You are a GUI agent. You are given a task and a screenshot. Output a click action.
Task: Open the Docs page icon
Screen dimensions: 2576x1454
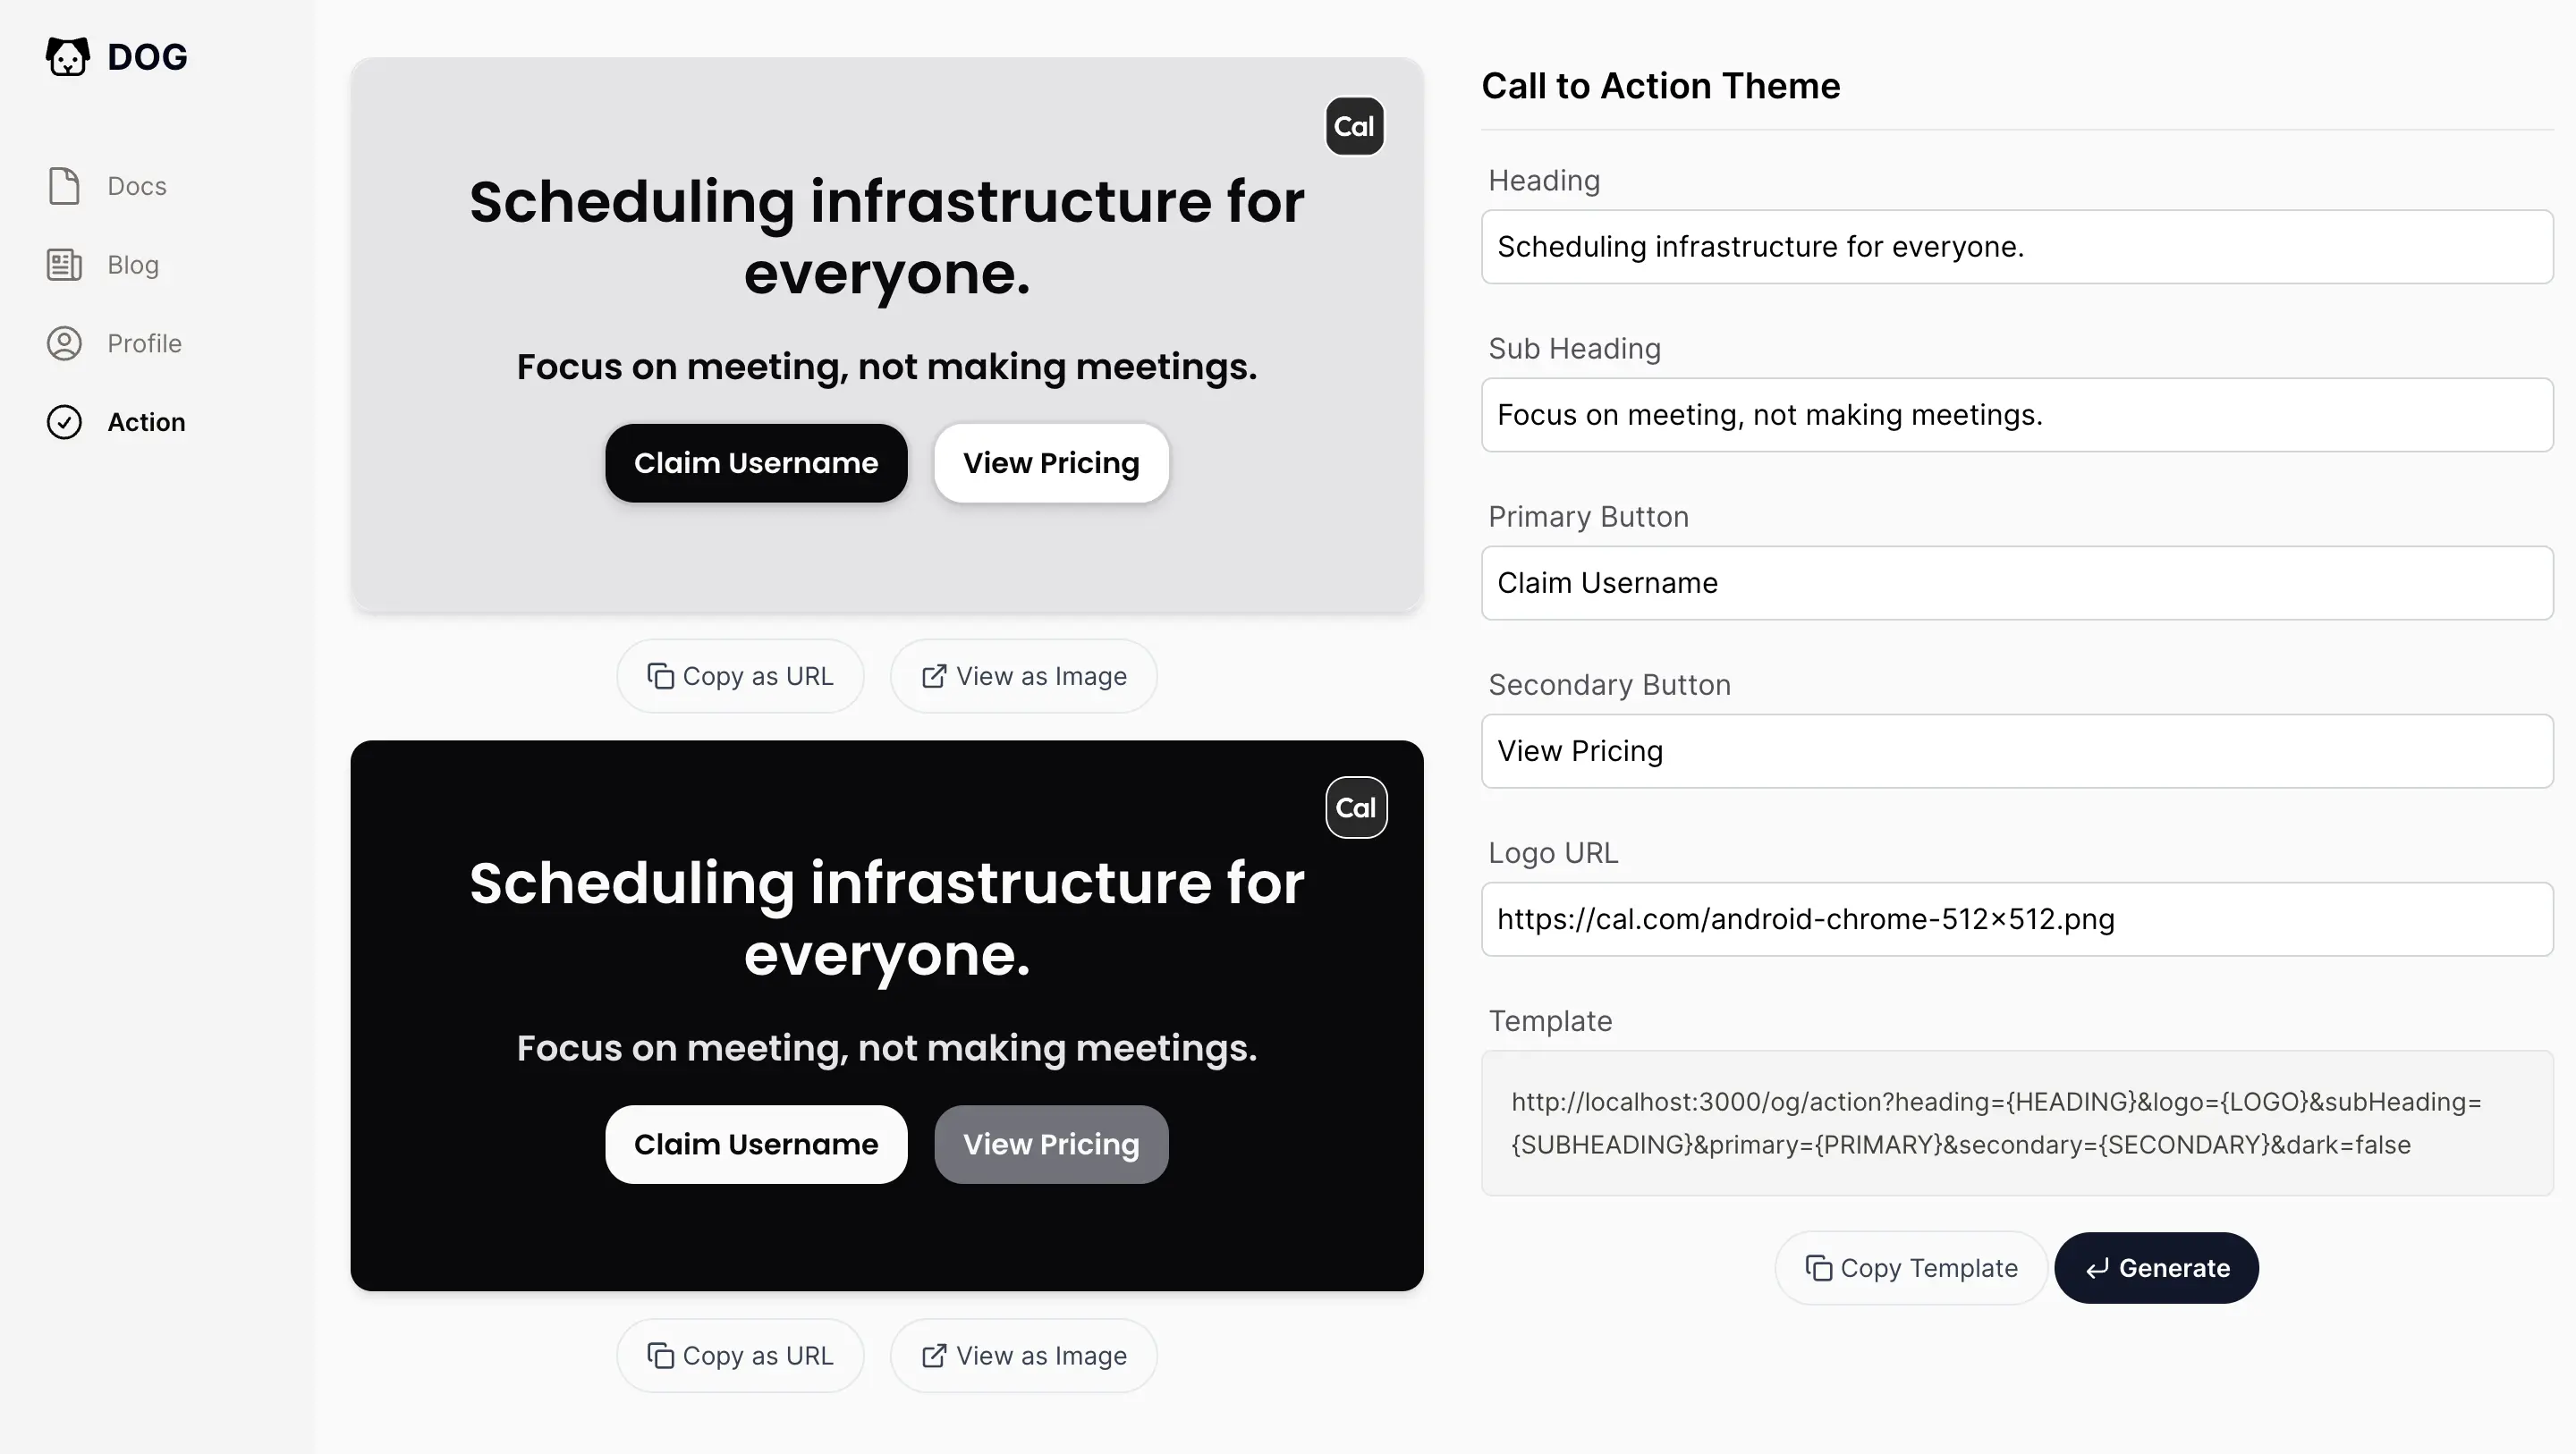[x=64, y=186]
